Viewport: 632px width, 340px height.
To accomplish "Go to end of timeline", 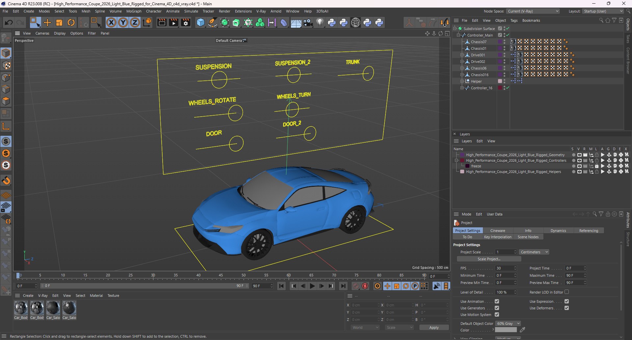I will (x=343, y=286).
